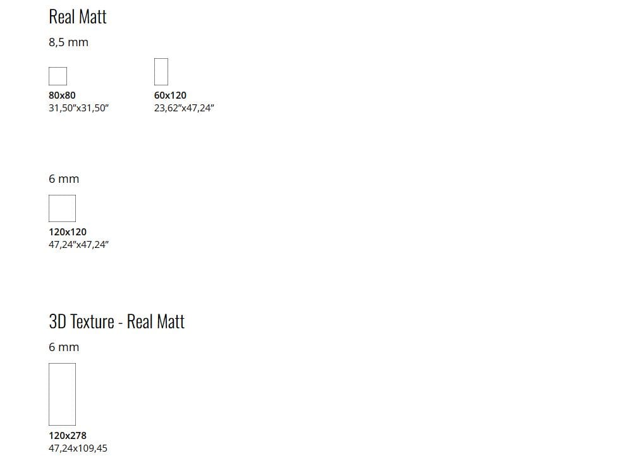Click the 8,5 mm thickness label
The width and height of the screenshot is (617, 463).
coord(68,42)
